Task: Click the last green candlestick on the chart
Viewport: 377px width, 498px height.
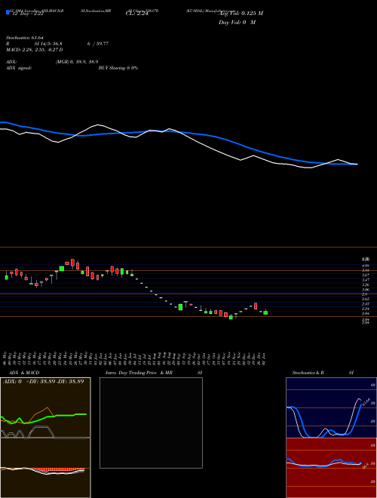Action: 265,312
